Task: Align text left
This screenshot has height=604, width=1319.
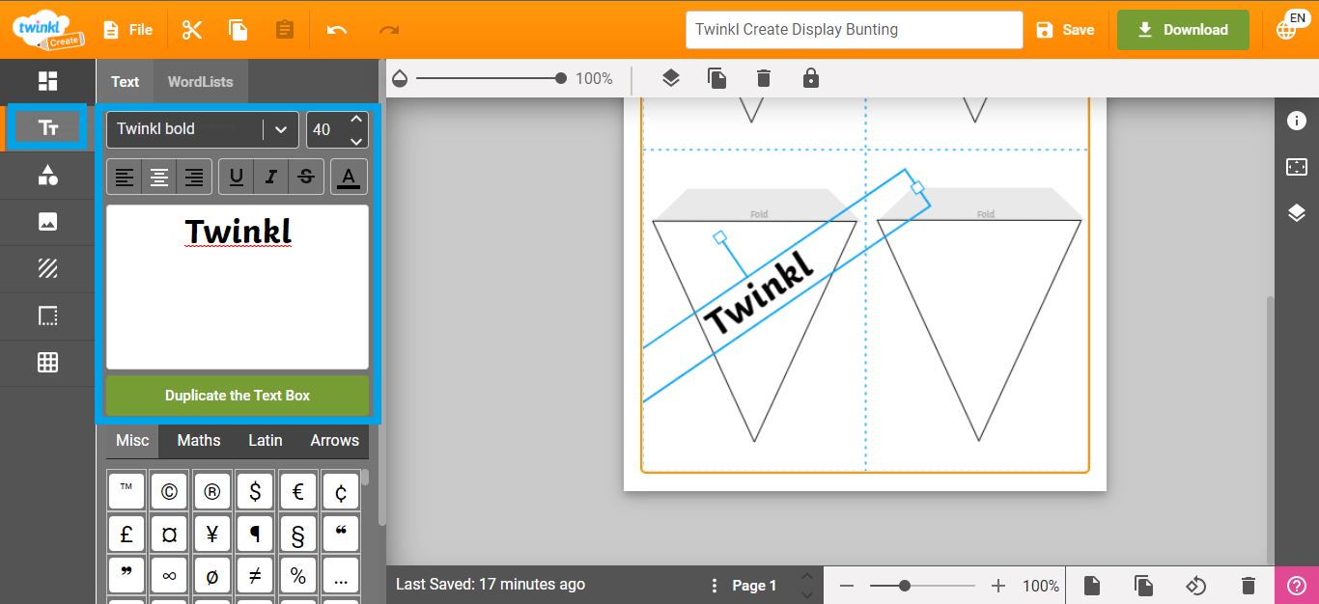Action: click(x=125, y=177)
